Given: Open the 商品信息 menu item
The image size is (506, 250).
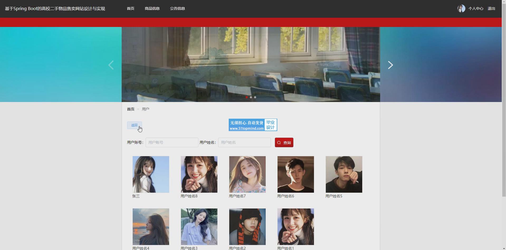Looking at the screenshot, I should 152,8.
